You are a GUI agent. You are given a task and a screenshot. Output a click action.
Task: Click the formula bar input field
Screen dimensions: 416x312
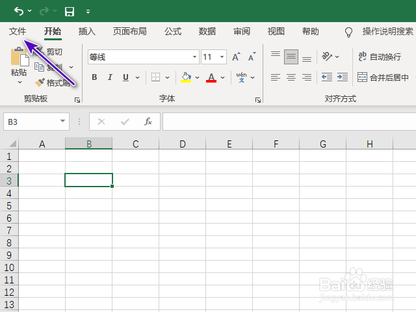point(289,122)
